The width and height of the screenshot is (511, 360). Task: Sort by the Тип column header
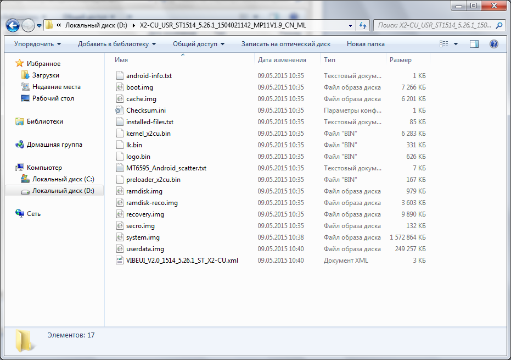[x=353, y=60]
